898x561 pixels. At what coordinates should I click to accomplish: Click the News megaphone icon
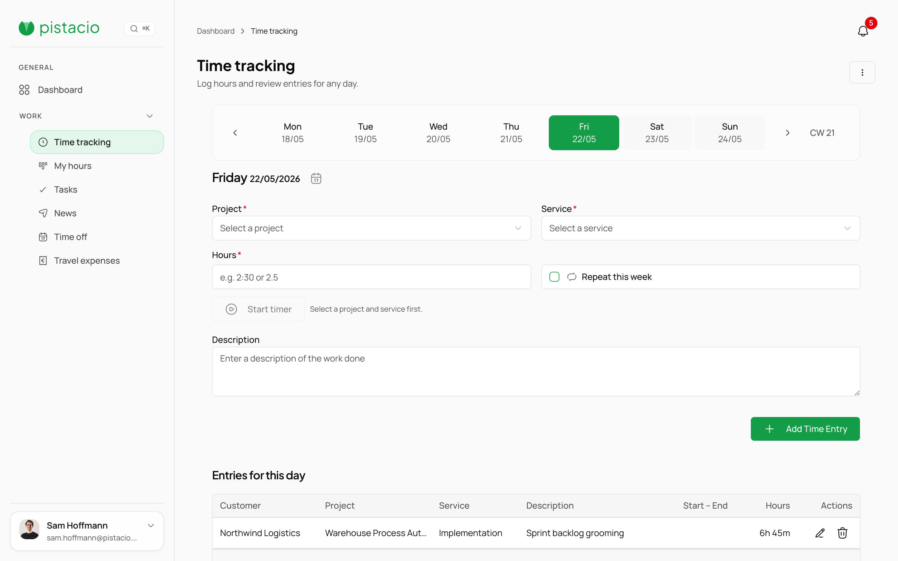[43, 213]
